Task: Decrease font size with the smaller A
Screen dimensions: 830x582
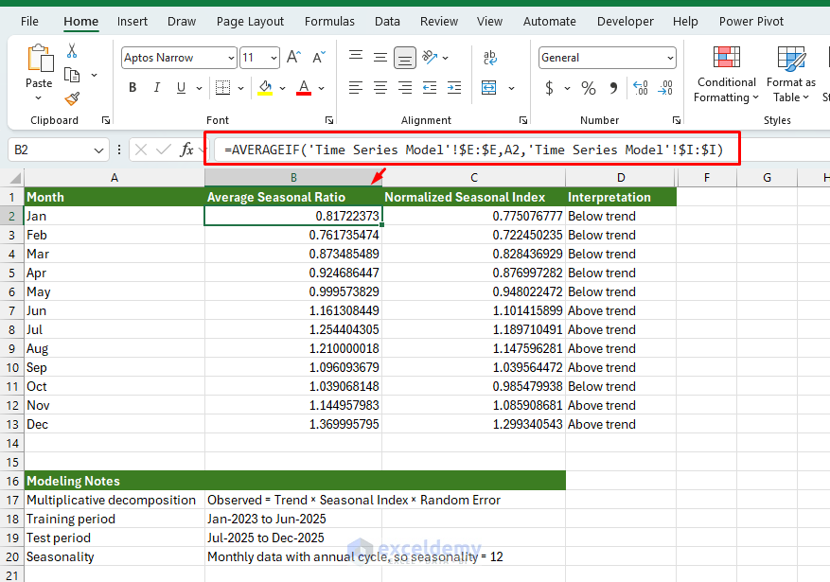Action: click(x=319, y=57)
